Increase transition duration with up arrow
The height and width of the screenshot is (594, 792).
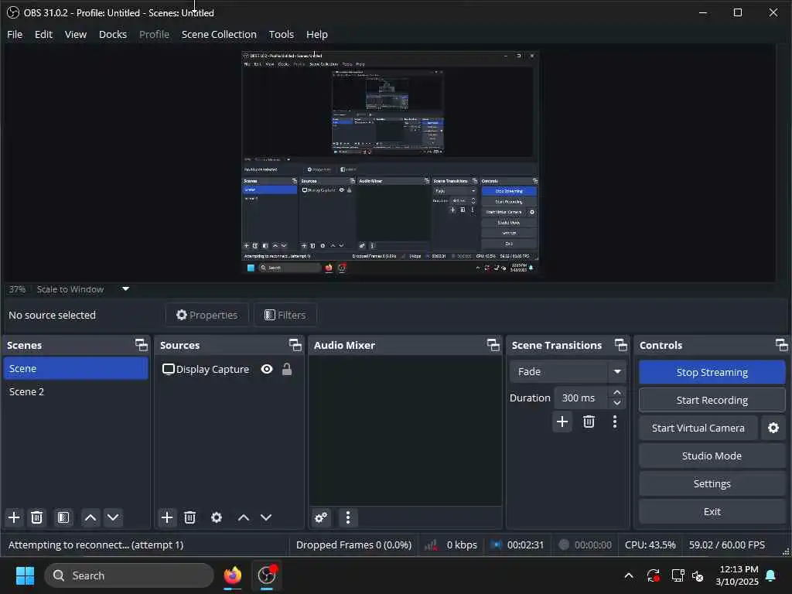point(616,392)
